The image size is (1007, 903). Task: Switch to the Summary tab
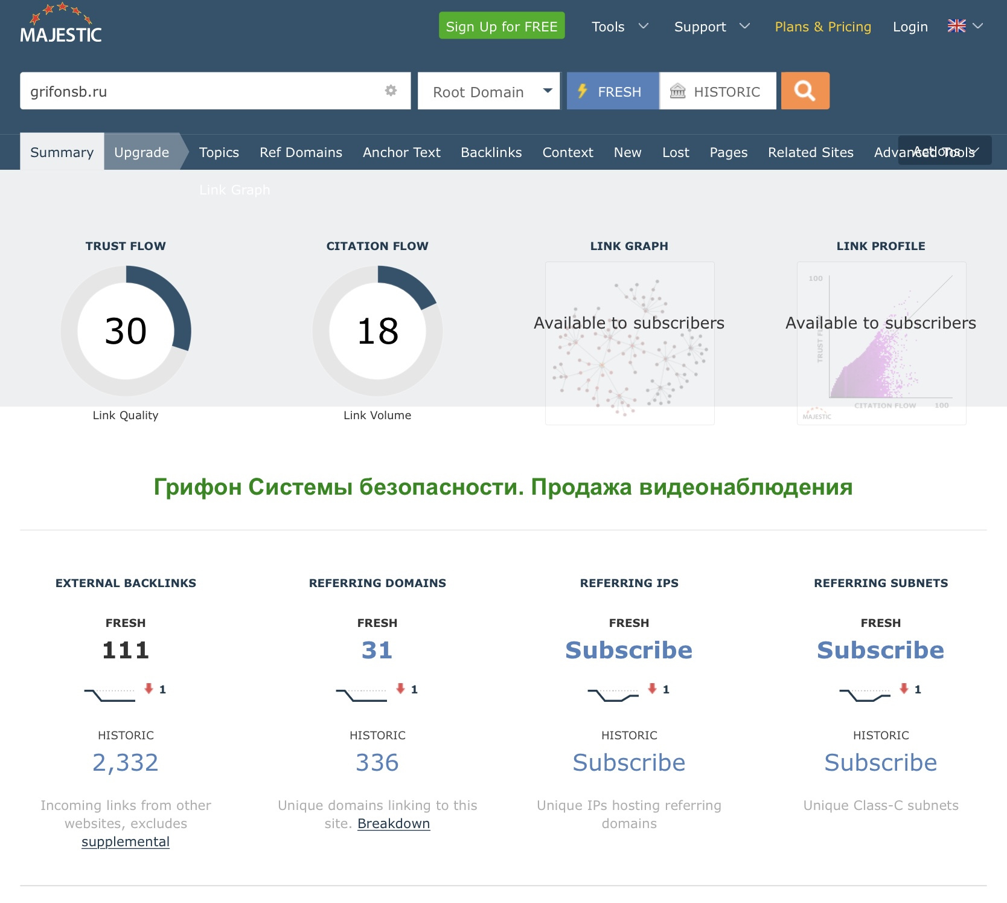click(62, 152)
